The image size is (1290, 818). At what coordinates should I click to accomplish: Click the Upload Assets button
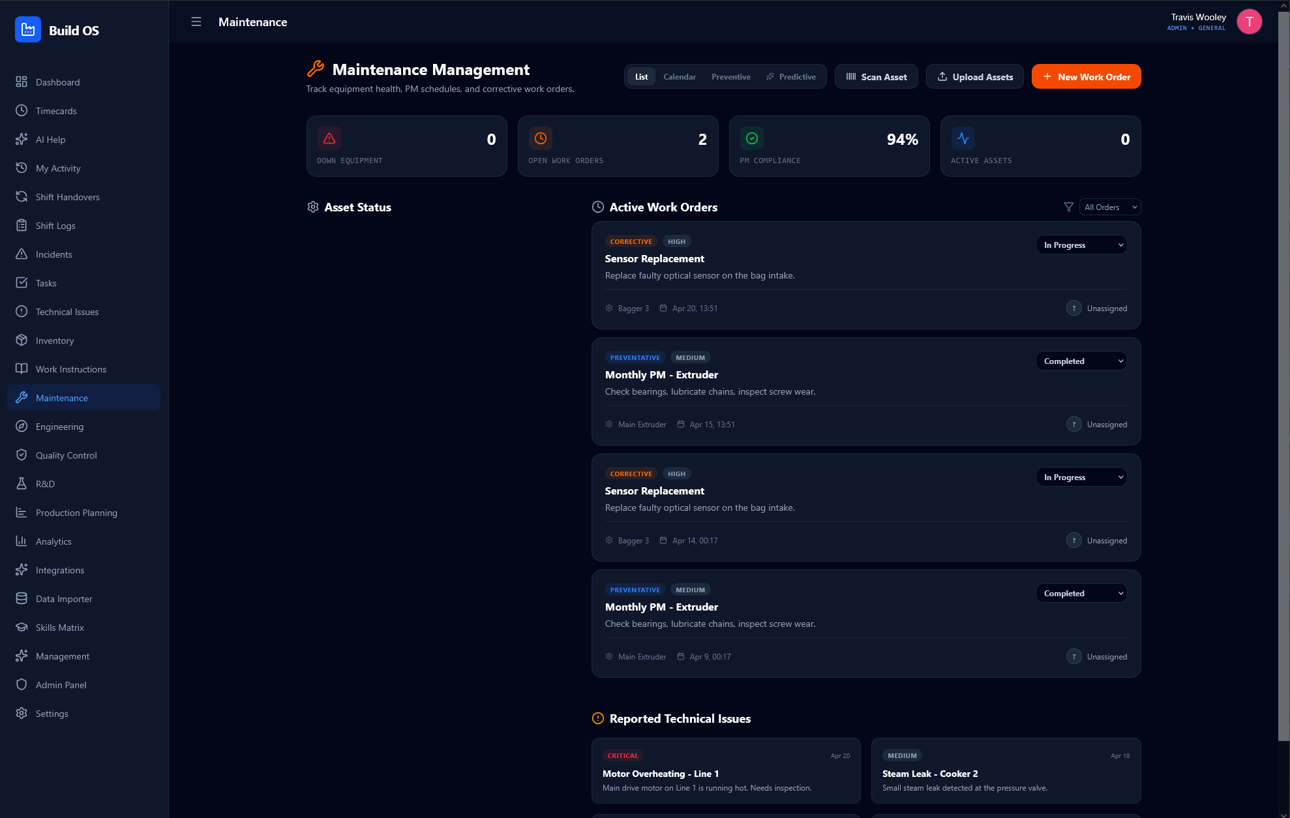coord(975,77)
